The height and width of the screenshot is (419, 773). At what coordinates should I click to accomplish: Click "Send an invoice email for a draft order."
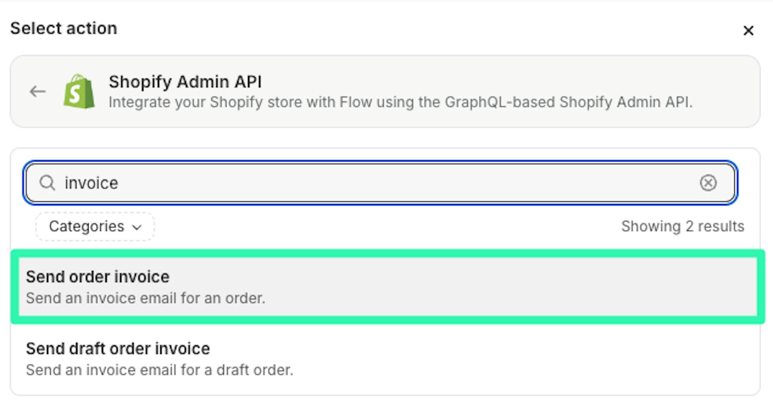159,370
